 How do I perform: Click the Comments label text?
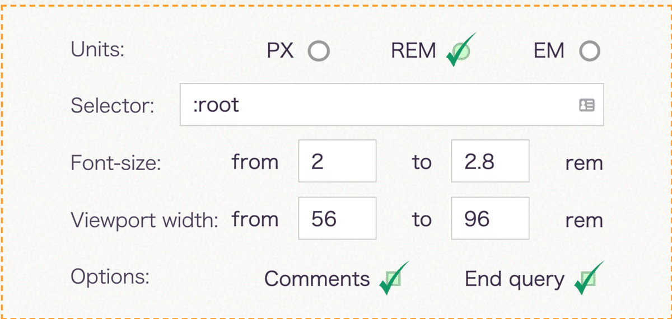pyautogui.click(x=317, y=279)
